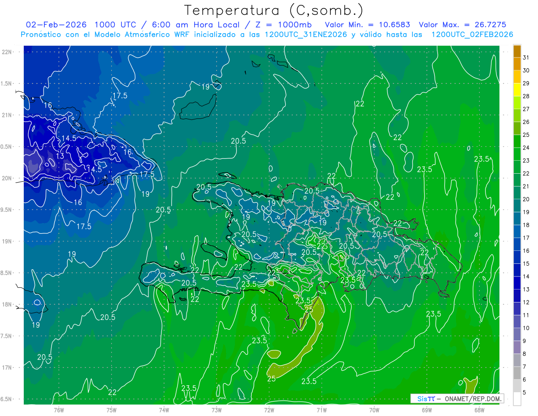Click legend scale label "8"

coord(525,354)
